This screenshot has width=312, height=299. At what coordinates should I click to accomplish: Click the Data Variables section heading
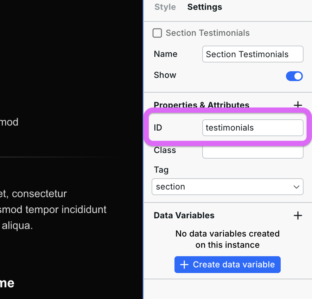(x=184, y=215)
